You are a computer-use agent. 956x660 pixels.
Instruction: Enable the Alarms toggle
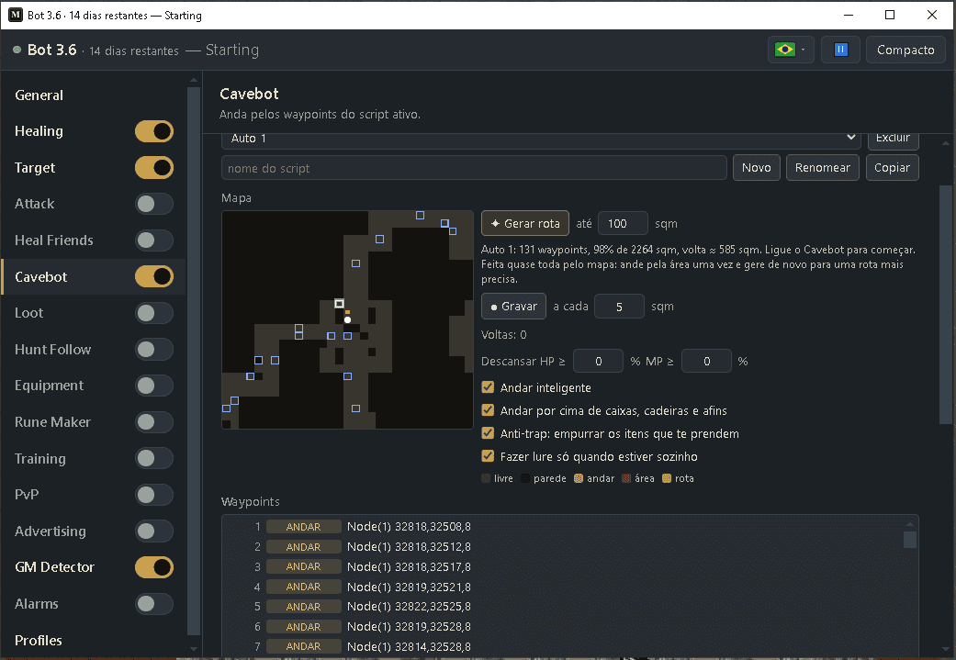tap(154, 604)
